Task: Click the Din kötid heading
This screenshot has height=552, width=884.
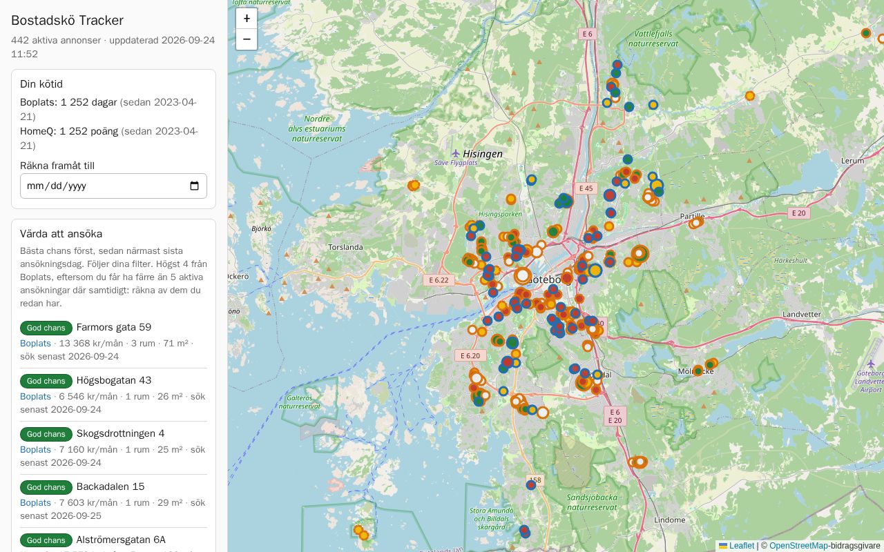Action: 41,84
